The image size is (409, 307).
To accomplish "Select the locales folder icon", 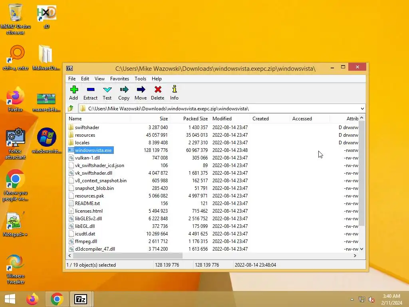I will coord(71,143).
